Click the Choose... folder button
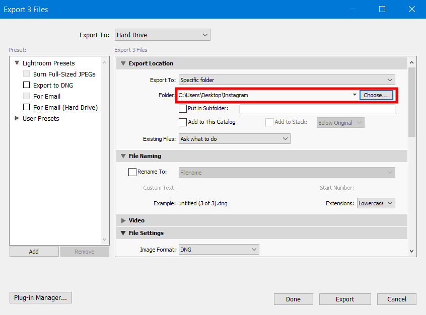Image resolution: width=426 pixels, height=315 pixels. point(376,95)
